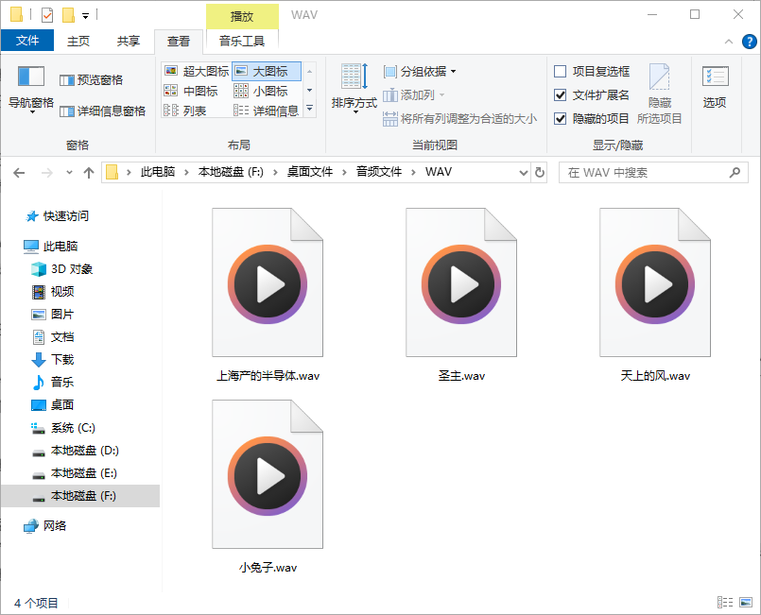Open the 排序方式 sort by menu

(355, 89)
